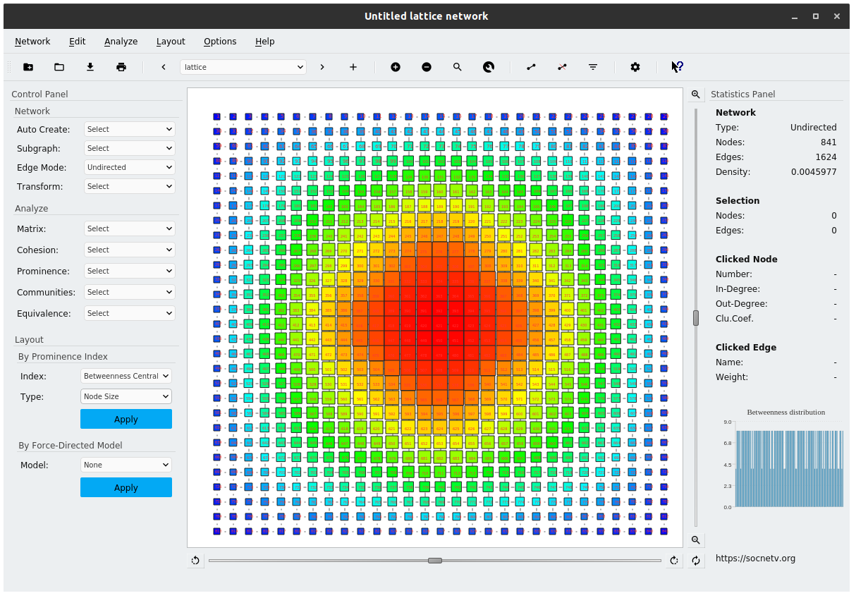Open application settings via the gear icon
This screenshot has width=856, height=598.
635,67
